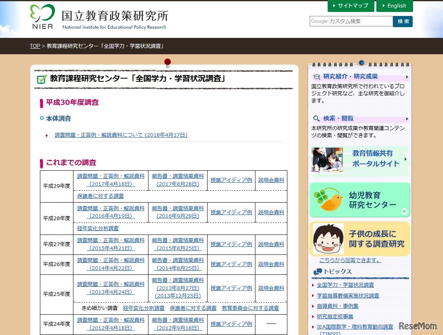This screenshot has width=443, height=335.
Task: Click the arrow at right of 研究紹介・研究成果
Action: (x=407, y=77)
